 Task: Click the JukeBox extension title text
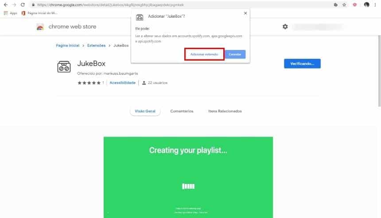[x=91, y=64]
